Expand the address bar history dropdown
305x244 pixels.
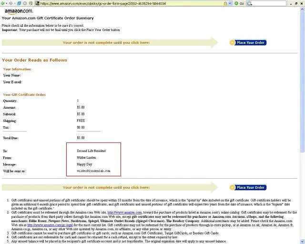pyautogui.click(x=230, y=3)
